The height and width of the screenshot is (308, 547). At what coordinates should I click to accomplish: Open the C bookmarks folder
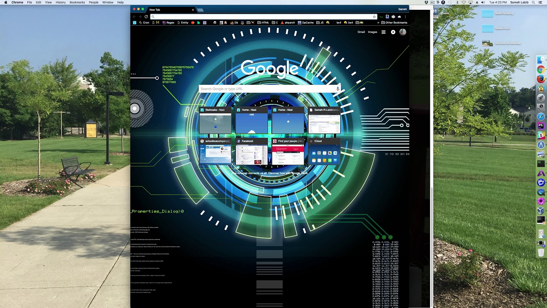[274, 23]
